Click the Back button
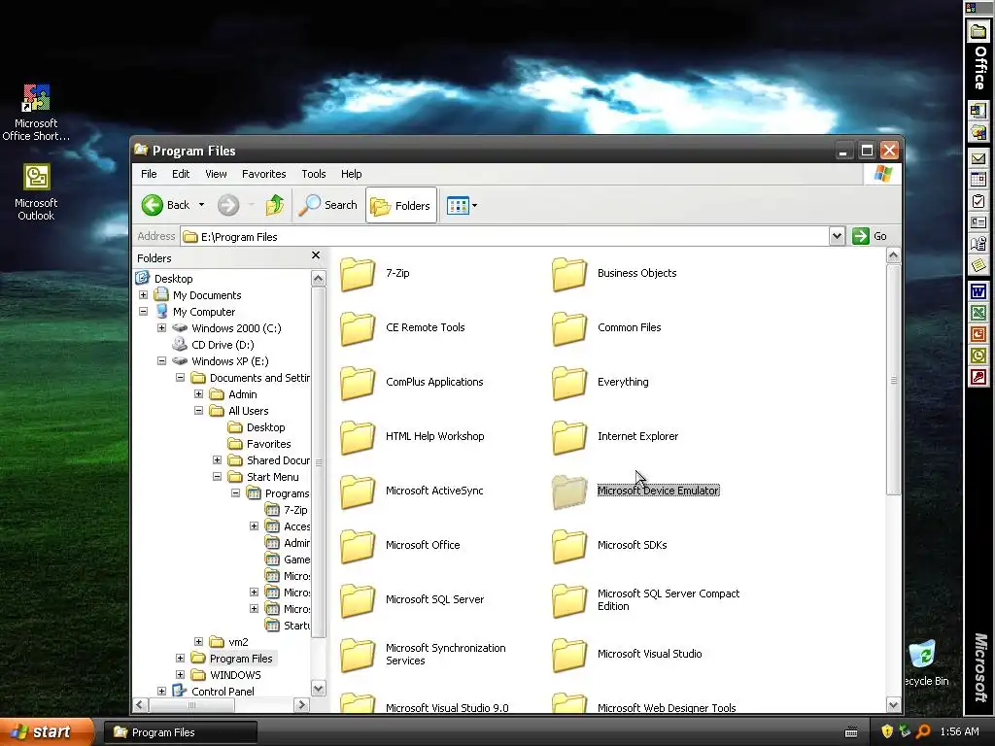 coord(165,205)
